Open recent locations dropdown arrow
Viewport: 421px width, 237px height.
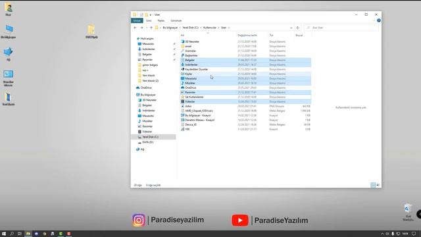pos(147,28)
